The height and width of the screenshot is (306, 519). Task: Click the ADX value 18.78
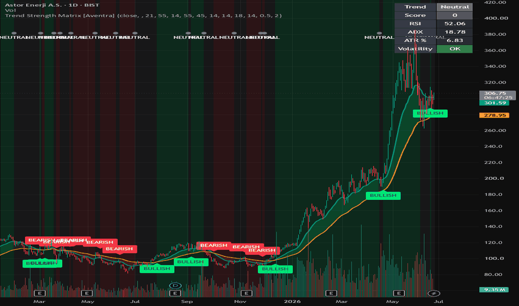tap(454, 32)
